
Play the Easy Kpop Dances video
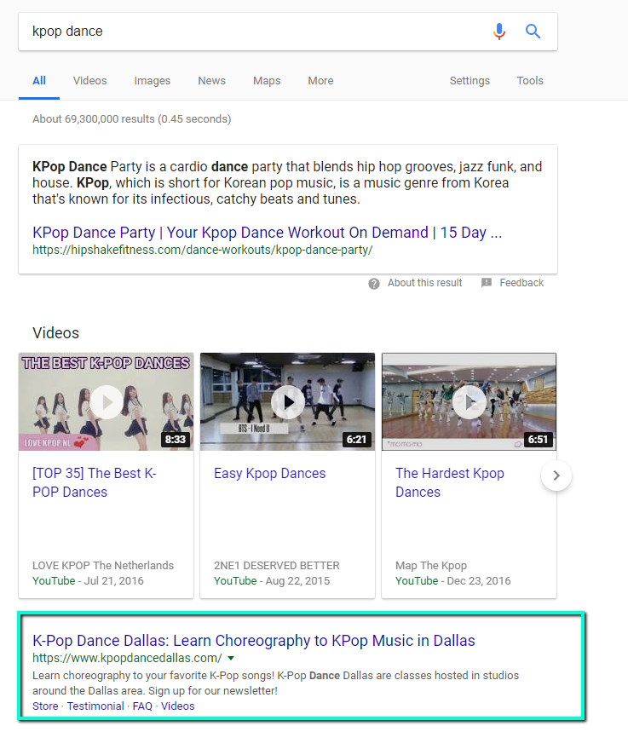(288, 402)
